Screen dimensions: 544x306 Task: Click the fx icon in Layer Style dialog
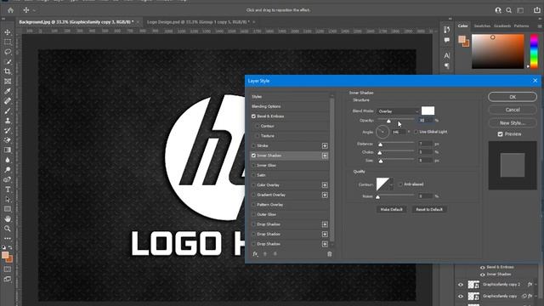pos(255,254)
